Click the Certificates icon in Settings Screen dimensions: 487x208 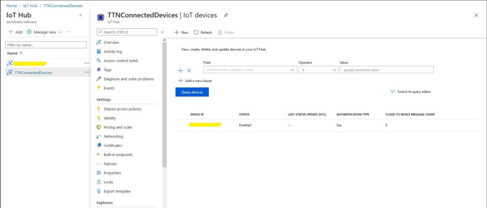click(x=99, y=145)
